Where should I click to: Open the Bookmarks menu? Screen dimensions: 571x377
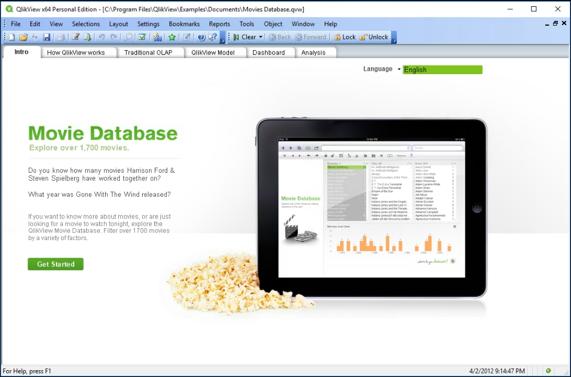point(184,24)
